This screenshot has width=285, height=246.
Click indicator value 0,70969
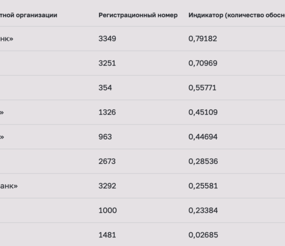click(203, 63)
